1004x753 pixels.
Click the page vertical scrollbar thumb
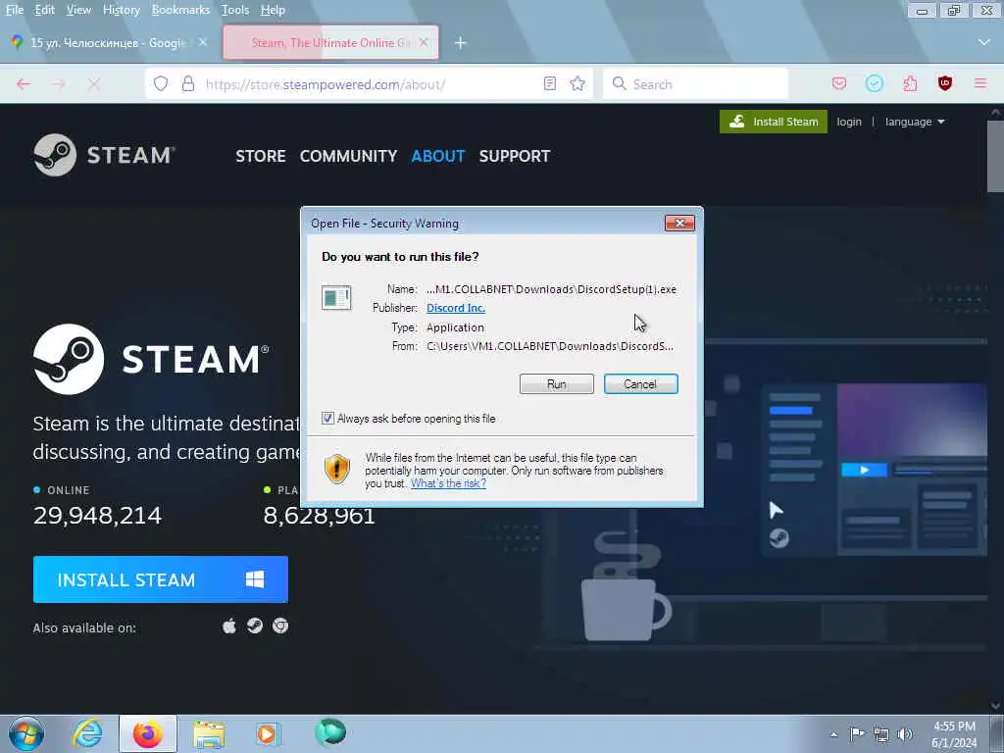click(x=995, y=155)
